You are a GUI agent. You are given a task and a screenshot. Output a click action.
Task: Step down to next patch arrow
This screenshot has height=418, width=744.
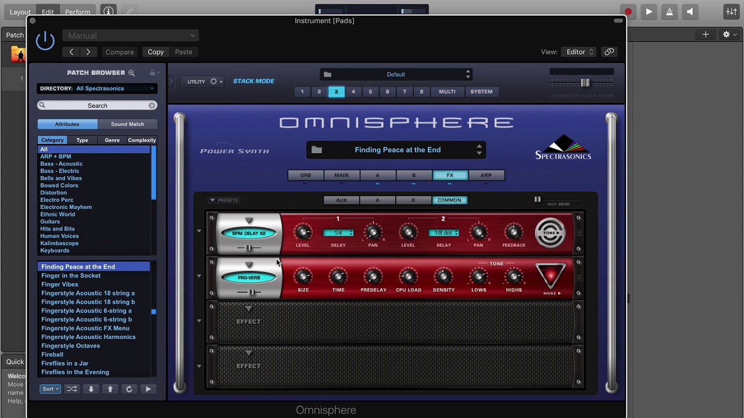click(91, 389)
